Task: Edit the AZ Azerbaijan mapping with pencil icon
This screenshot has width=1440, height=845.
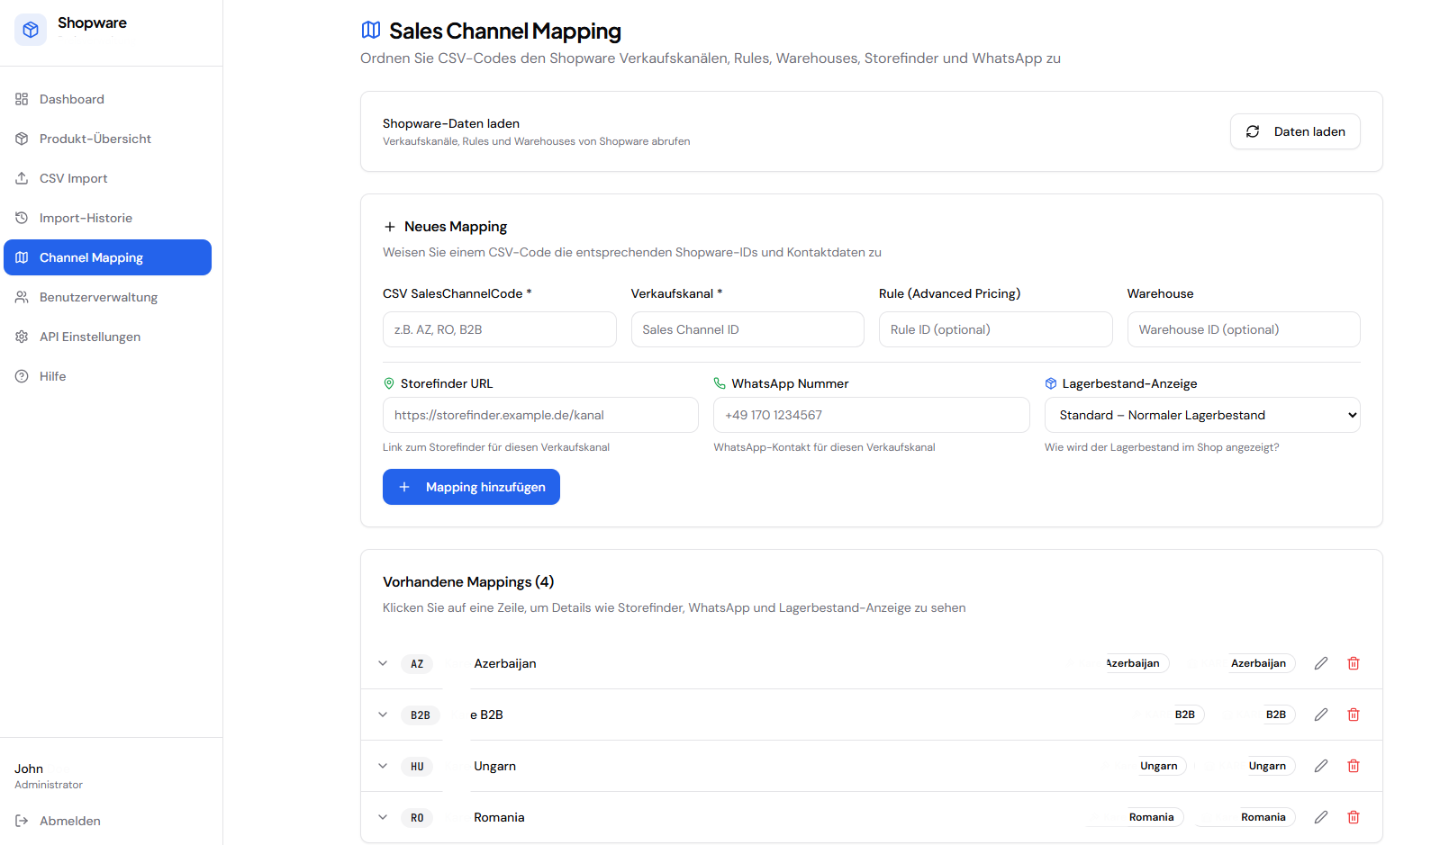Action: (x=1321, y=663)
